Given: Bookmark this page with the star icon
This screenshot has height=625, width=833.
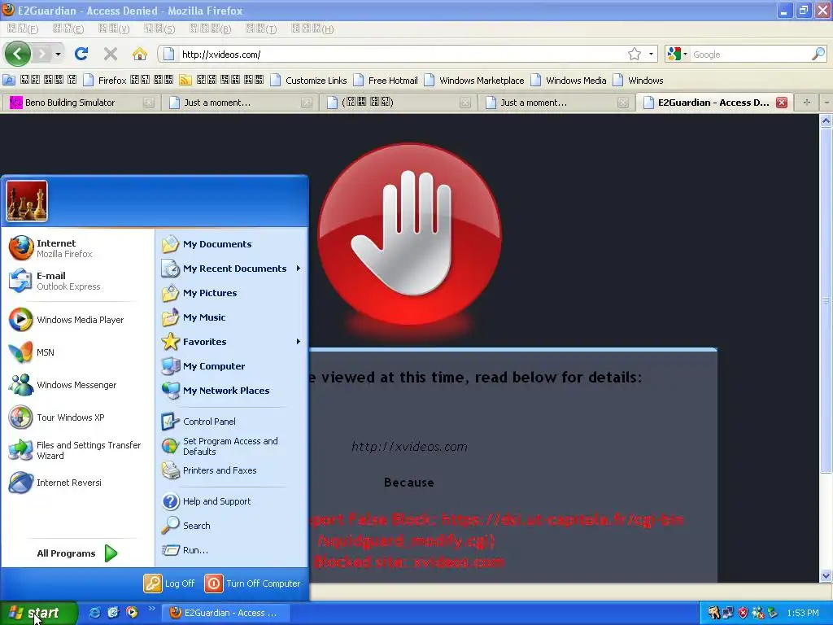Looking at the screenshot, I should point(635,54).
